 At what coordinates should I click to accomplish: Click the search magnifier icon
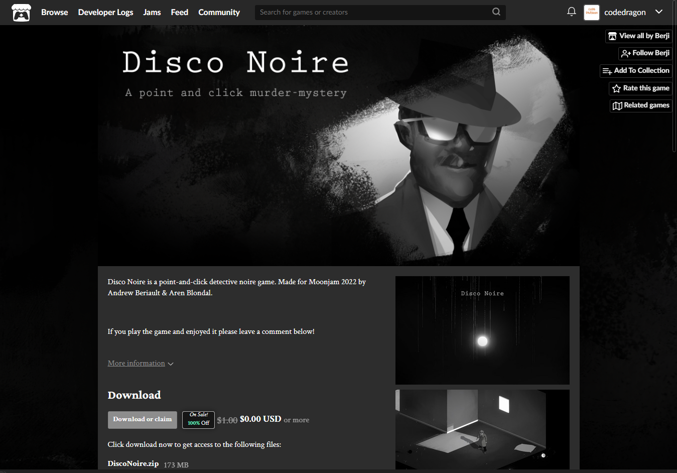click(x=496, y=12)
